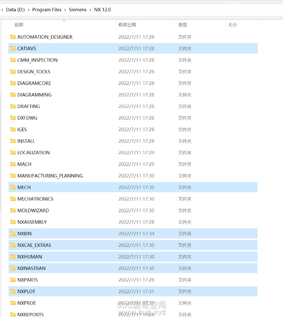This screenshot has width=283, height=318.
Task: Click the NXREPORTS folder icon
Action: click(13, 314)
